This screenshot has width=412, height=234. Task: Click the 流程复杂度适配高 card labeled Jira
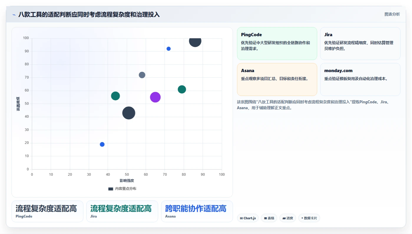tap(122, 211)
